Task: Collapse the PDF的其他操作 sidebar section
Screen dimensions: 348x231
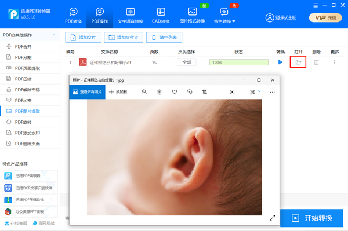Action: (54, 35)
